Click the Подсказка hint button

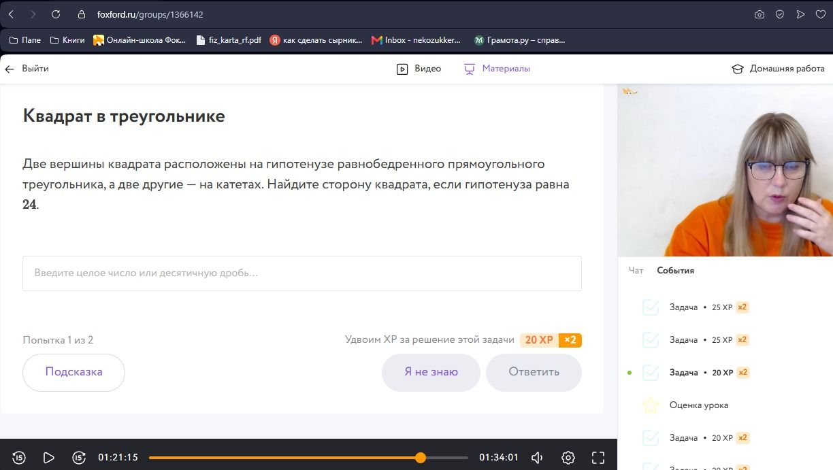(x=73, y=372)
